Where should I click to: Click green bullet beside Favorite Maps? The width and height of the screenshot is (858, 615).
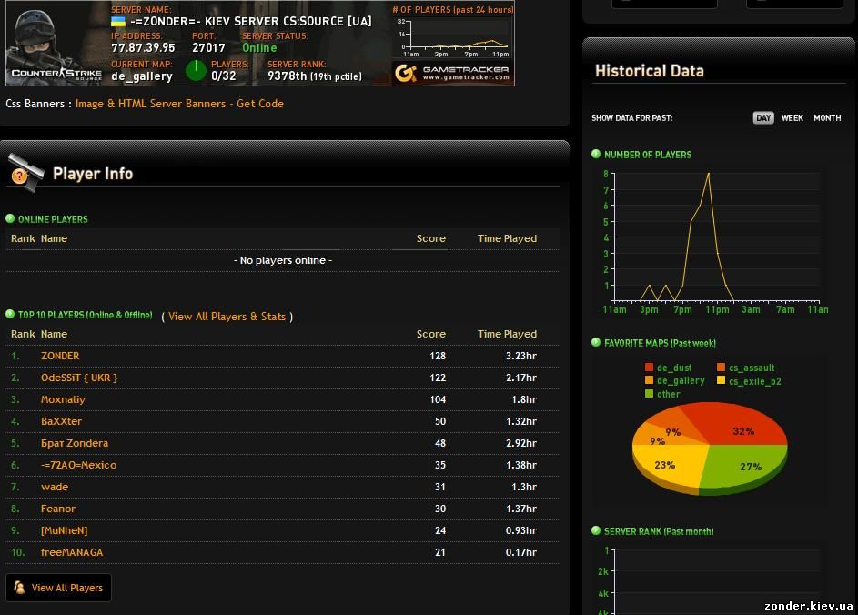pos(596,342)
